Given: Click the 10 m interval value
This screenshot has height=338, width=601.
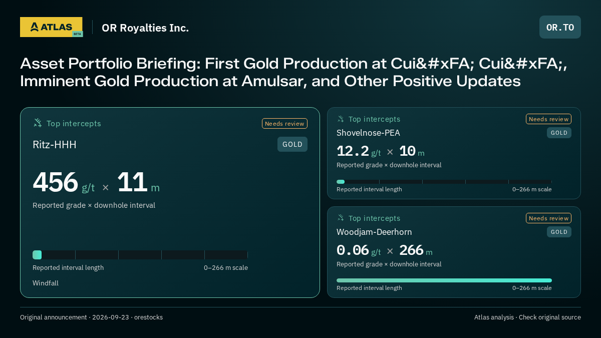Looking at the screenshot, I should click(x=412, y=151).
